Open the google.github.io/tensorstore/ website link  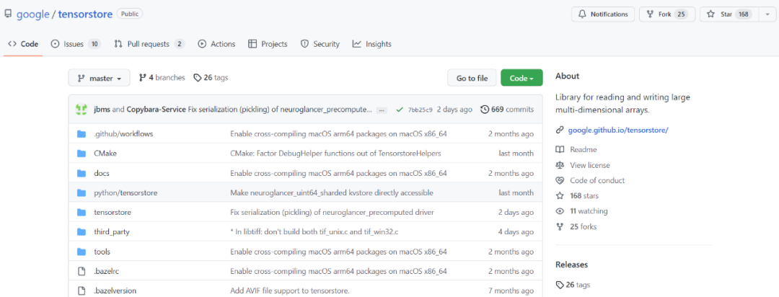(x=618, y=130)
